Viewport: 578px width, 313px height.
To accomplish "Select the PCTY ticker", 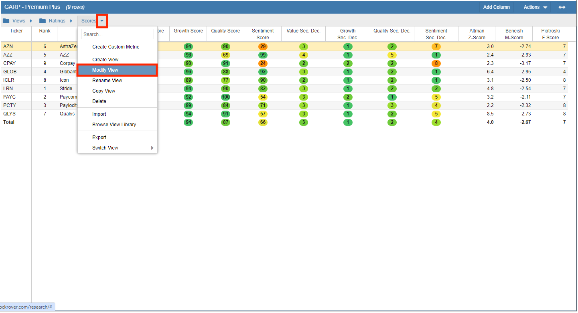I will coord(10,105).
